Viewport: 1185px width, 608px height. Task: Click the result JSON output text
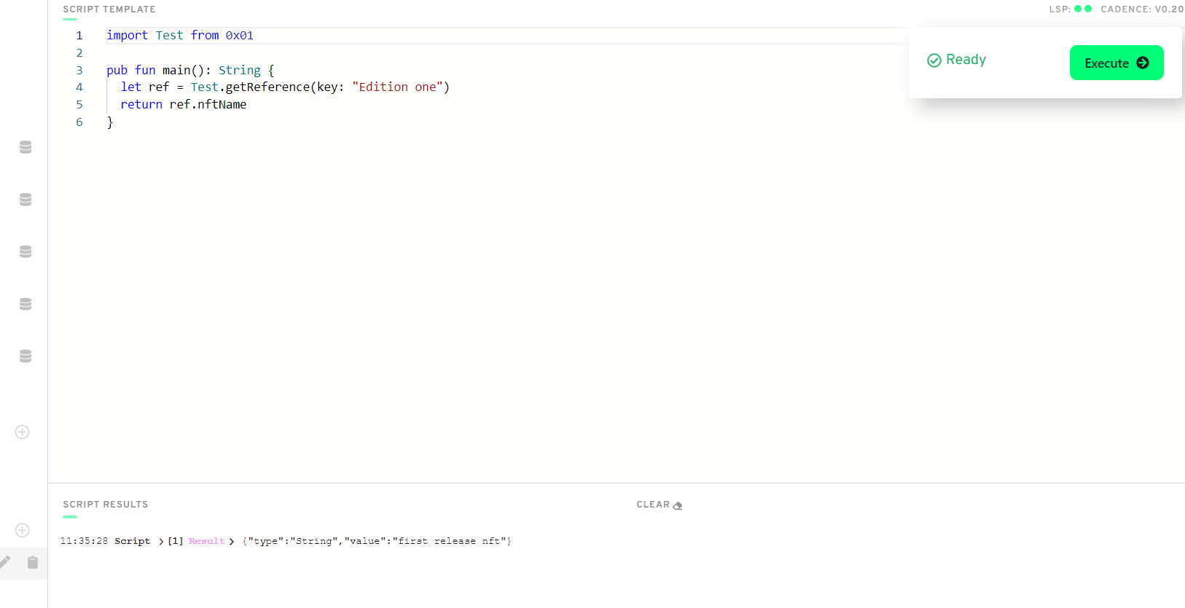pyautogui.click(x=377, y=541)
